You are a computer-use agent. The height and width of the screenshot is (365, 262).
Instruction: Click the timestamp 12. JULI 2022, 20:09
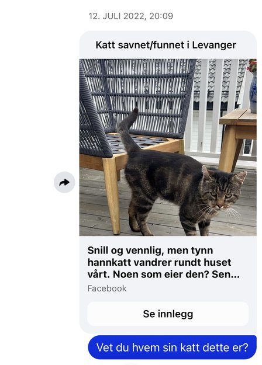(131, 16)
